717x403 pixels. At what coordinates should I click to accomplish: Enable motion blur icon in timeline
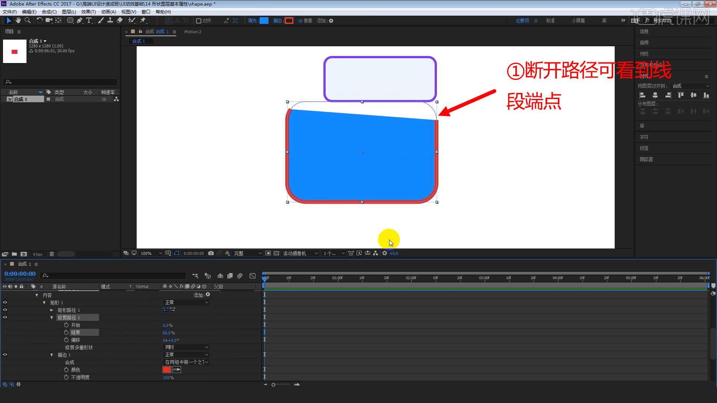pyautogui.click(x=240, y=276)
